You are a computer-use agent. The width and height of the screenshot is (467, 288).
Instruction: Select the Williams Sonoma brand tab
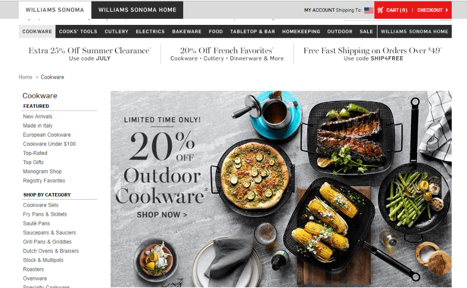click(55, 10)
